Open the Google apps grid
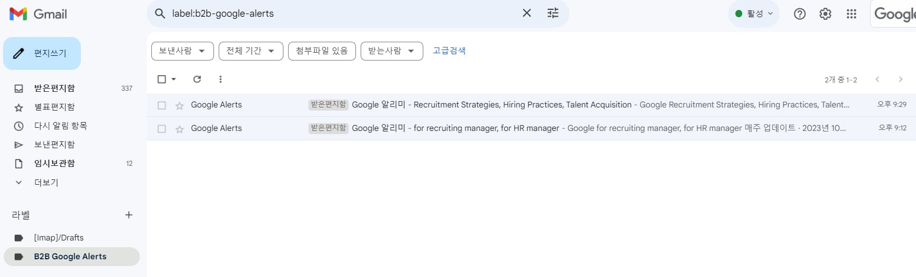The width and height of the screenshot is (916, 277). coord(851,14)
